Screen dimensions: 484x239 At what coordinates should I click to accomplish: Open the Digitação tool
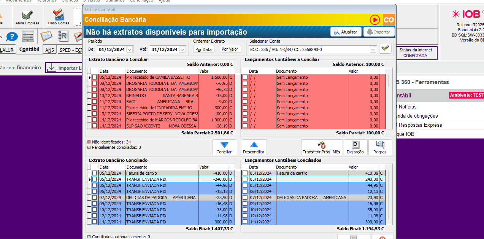[x=355, y=147]
